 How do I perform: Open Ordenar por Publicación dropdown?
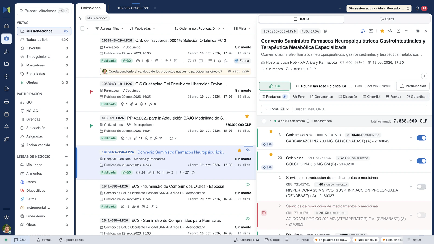(200, 28)
